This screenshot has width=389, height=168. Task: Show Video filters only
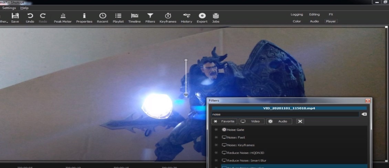coord(252,121)
